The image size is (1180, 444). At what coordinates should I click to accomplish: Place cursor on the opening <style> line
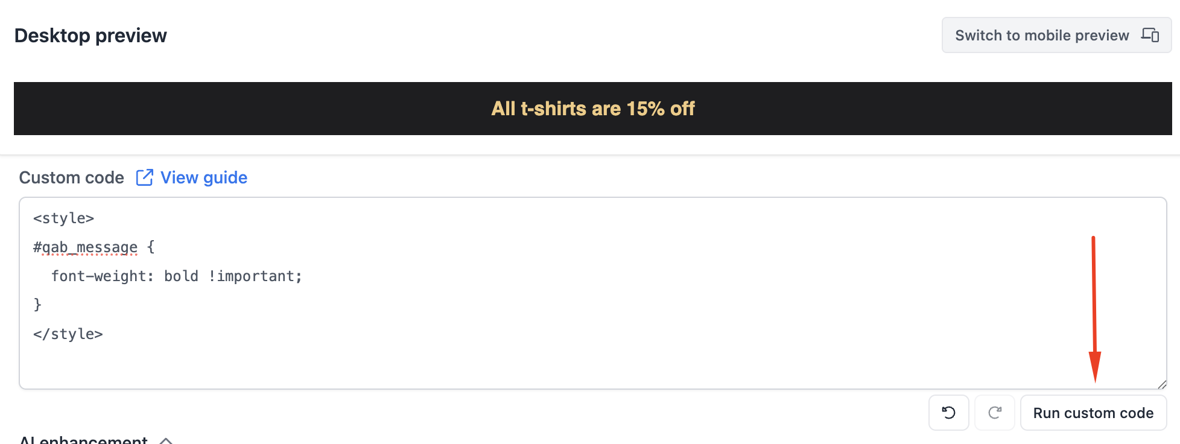tap(64, 218)
